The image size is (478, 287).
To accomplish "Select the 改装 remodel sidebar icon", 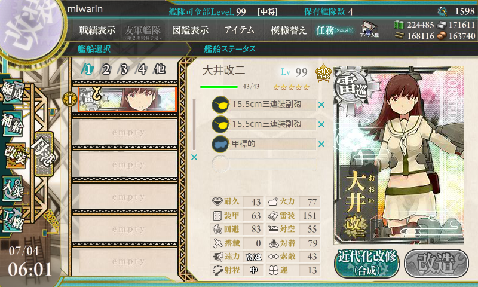I will point(16,155).
